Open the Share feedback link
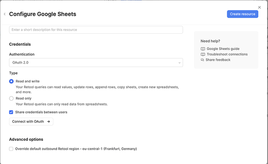Viewport: 268px width, 164px height. click(x=218, y=60)
